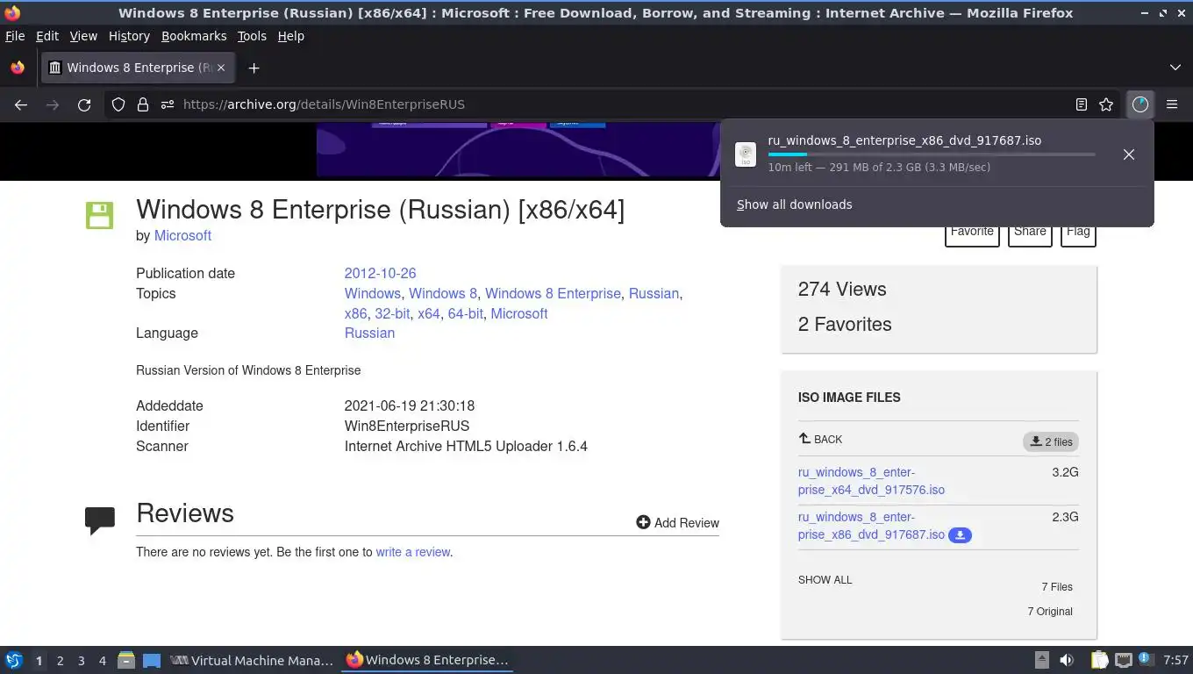
Task: Click the Firefox View icon beside the tabs
Action: point(18,68)
